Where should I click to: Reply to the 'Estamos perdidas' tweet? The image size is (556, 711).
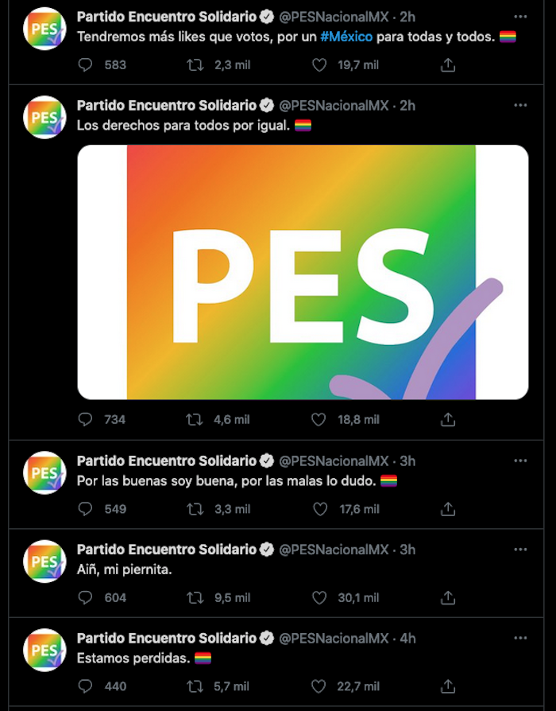[x=86, y=686]
